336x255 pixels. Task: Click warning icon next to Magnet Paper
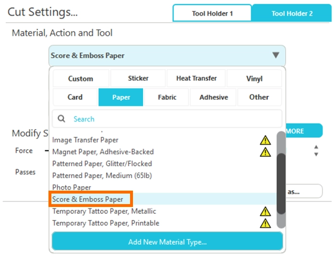pos(265,152)
